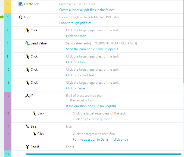
Task: Open 'If the question pops up (in English)'
Action: [x=91, y=106]
